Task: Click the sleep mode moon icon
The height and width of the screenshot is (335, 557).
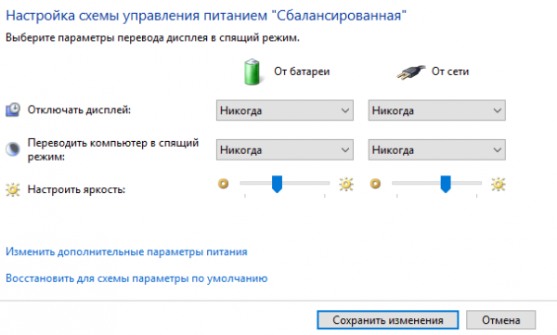Action: click(13, 149)
